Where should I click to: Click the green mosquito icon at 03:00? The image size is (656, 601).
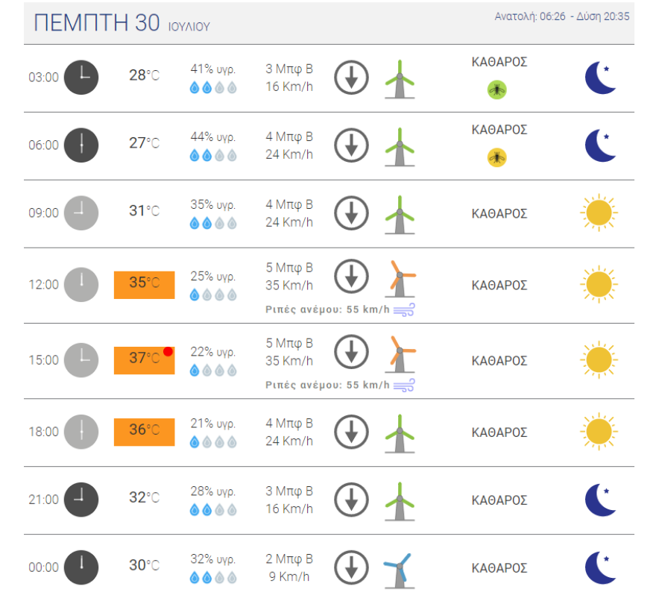click(x=496, y=90)
